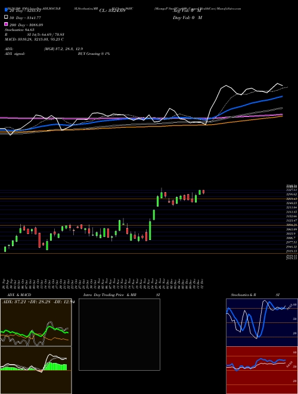Click the blue 20 Day legend square

pos(6,10)
